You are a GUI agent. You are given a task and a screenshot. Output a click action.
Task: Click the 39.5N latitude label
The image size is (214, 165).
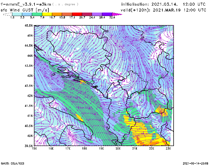coord(29,146)
